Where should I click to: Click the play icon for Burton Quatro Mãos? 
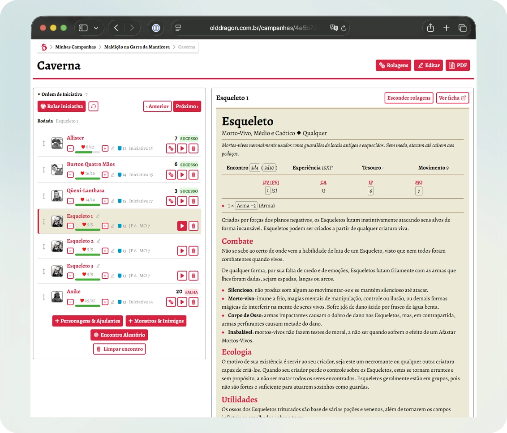182,175
